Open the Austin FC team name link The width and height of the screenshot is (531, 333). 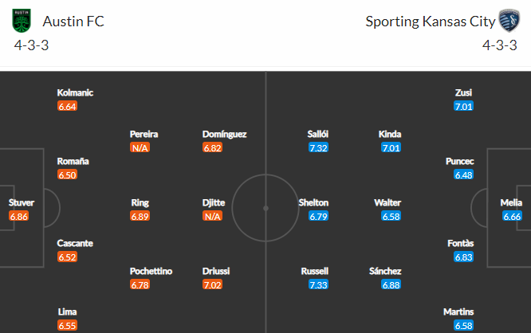point(73,22)
